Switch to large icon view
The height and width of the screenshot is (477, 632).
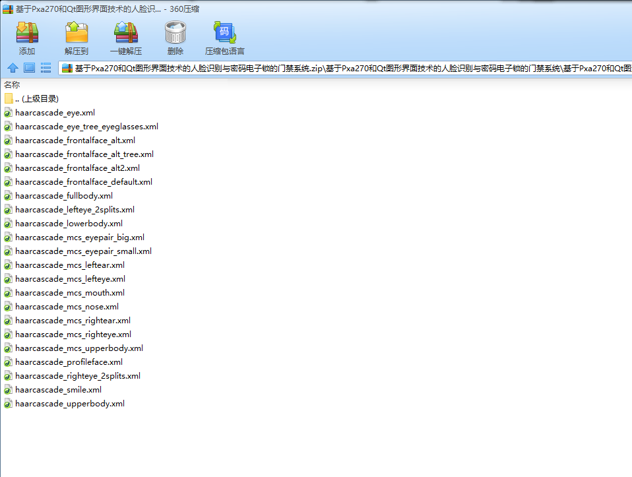pyautogui.click(x=30, y=68)
